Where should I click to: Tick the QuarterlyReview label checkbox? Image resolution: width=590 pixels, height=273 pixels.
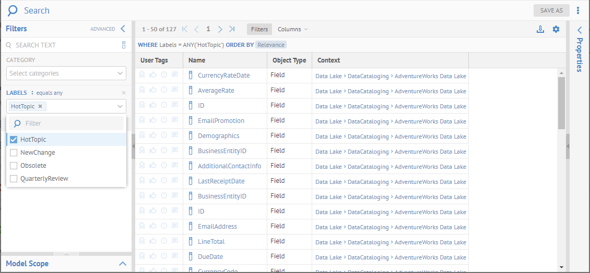click(x=14, y=179)
